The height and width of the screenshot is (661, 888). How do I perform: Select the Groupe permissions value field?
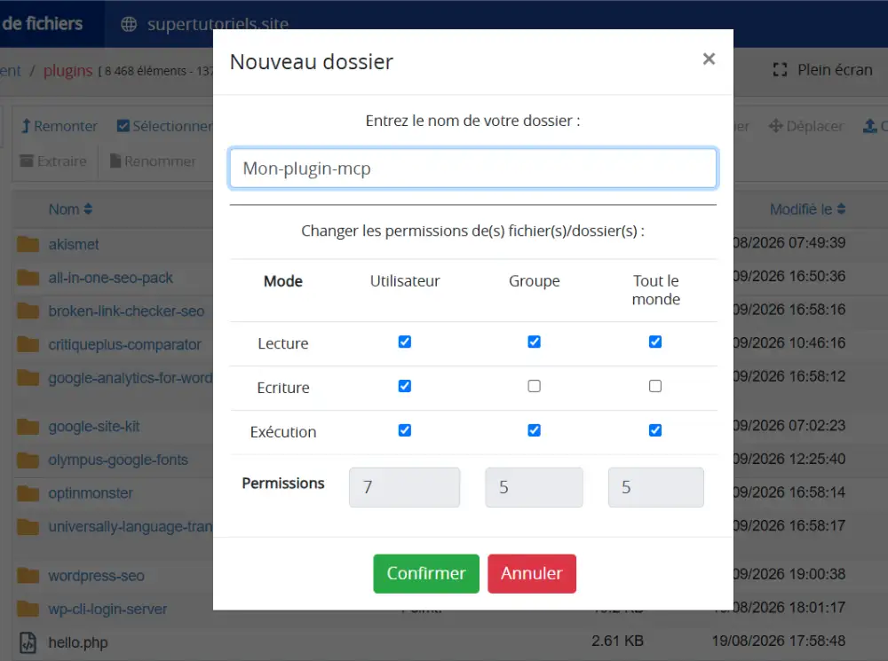(534, 487)
